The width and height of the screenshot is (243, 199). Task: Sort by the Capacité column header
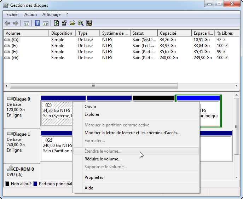[x=168, y=33]
